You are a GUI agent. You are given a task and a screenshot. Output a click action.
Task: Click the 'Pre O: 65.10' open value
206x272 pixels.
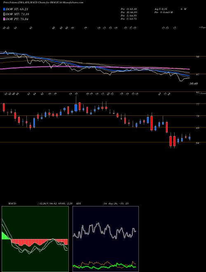[129, 9]
